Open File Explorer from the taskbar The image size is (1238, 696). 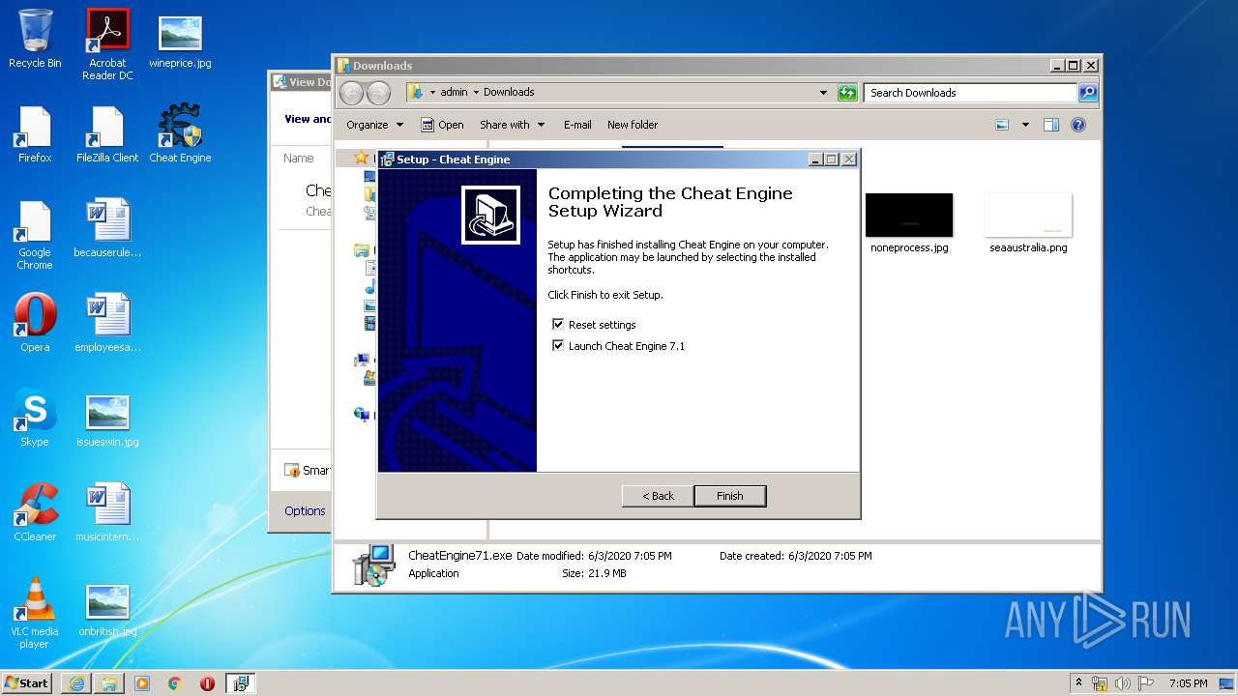pos(109,683)
